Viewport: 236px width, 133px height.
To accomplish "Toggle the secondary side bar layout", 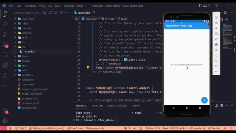I will 210,6.
